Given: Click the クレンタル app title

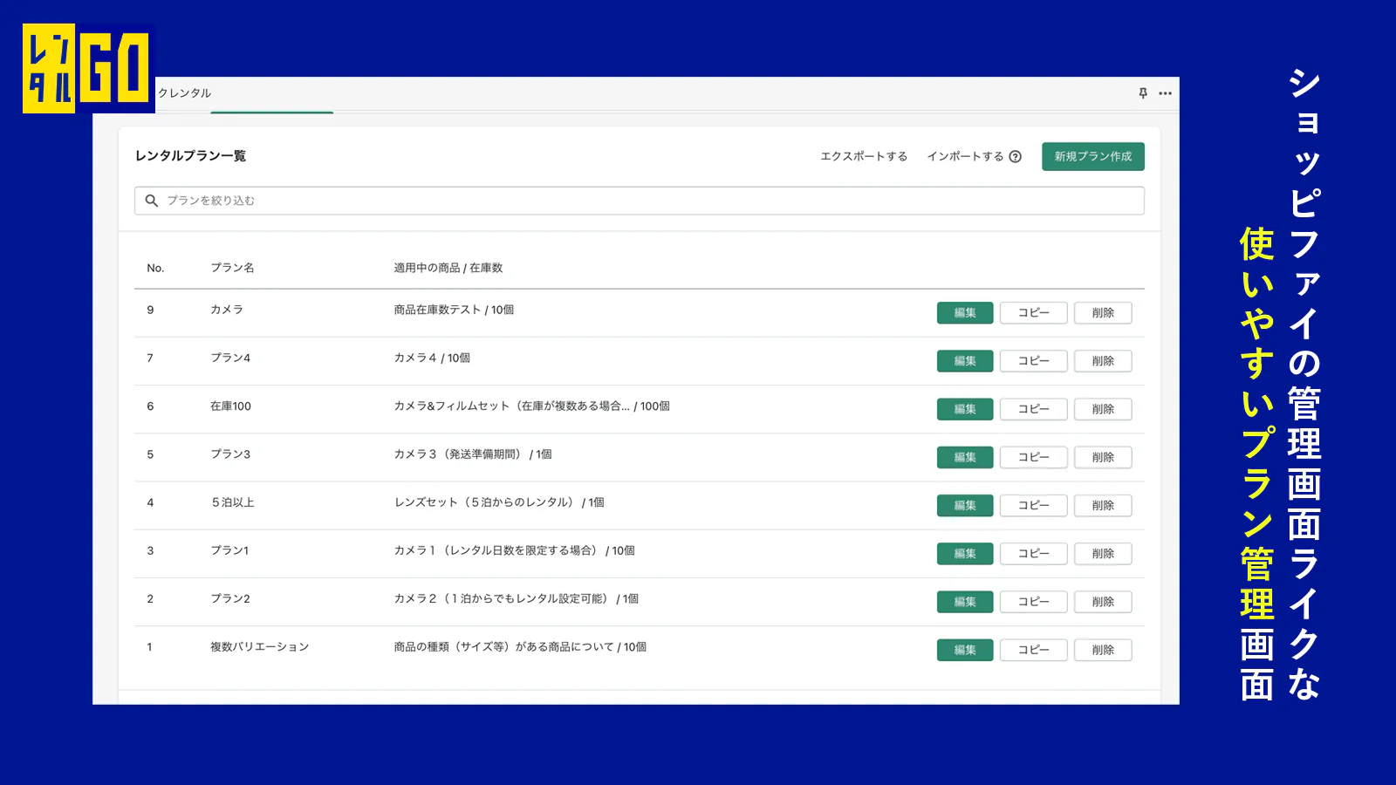Looking at the screenshot, I should click(x=184, y=93).
